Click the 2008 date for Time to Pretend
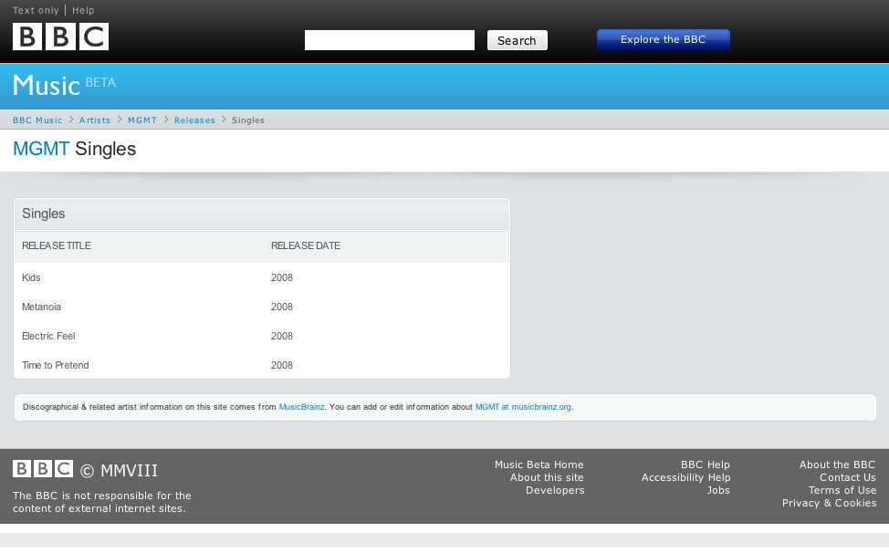The image size is (889, 553). [282, 365]
